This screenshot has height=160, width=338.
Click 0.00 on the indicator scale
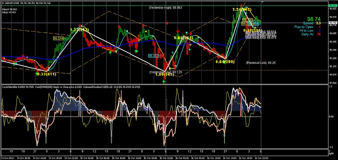pos(331,117)
